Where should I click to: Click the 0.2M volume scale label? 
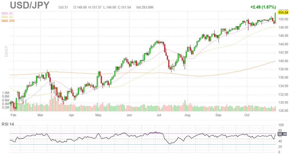click(x=6, y=107)
